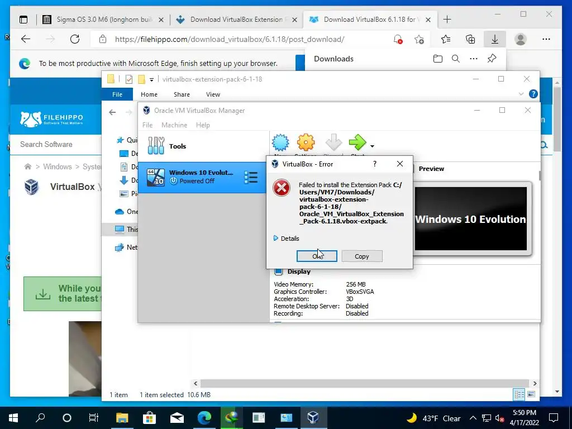Open downloads folder from Downloads panel

438,59
